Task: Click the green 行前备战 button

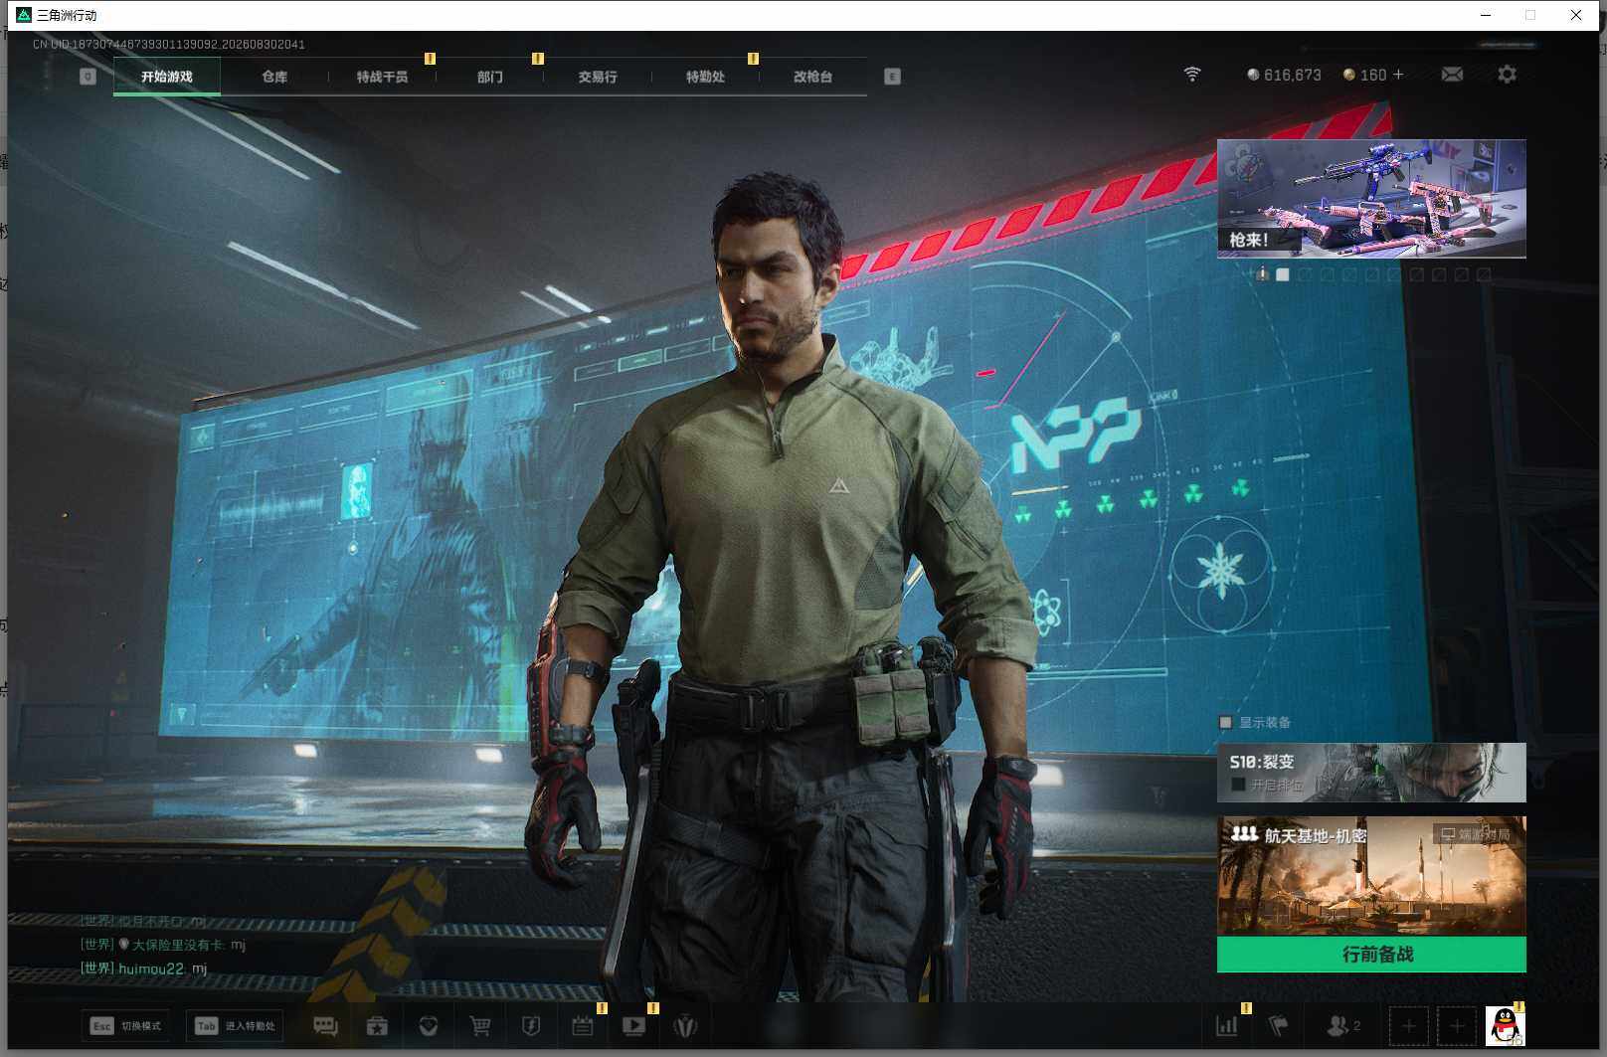Action: click(1371, 955)
